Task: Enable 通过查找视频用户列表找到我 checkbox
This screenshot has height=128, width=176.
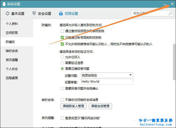Action: tap(62, 31)
